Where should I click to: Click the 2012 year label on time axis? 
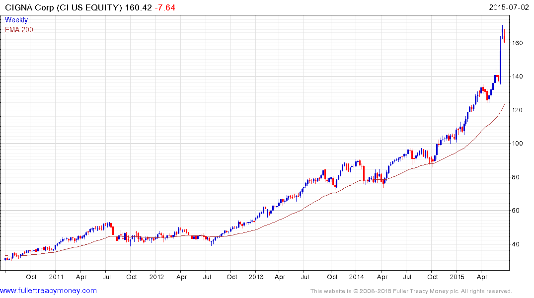pos(156,277)
